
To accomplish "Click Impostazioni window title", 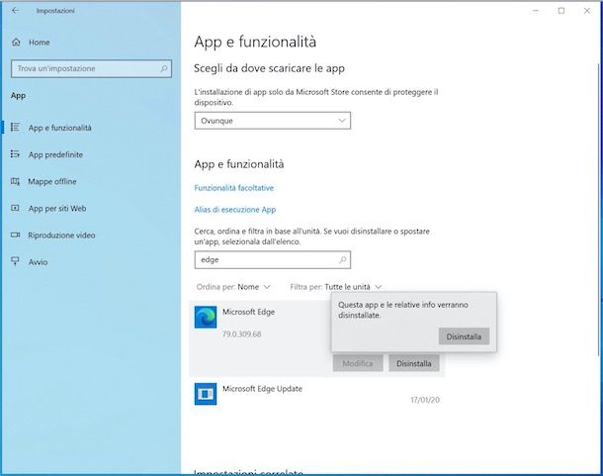I will tap(55, 11).
